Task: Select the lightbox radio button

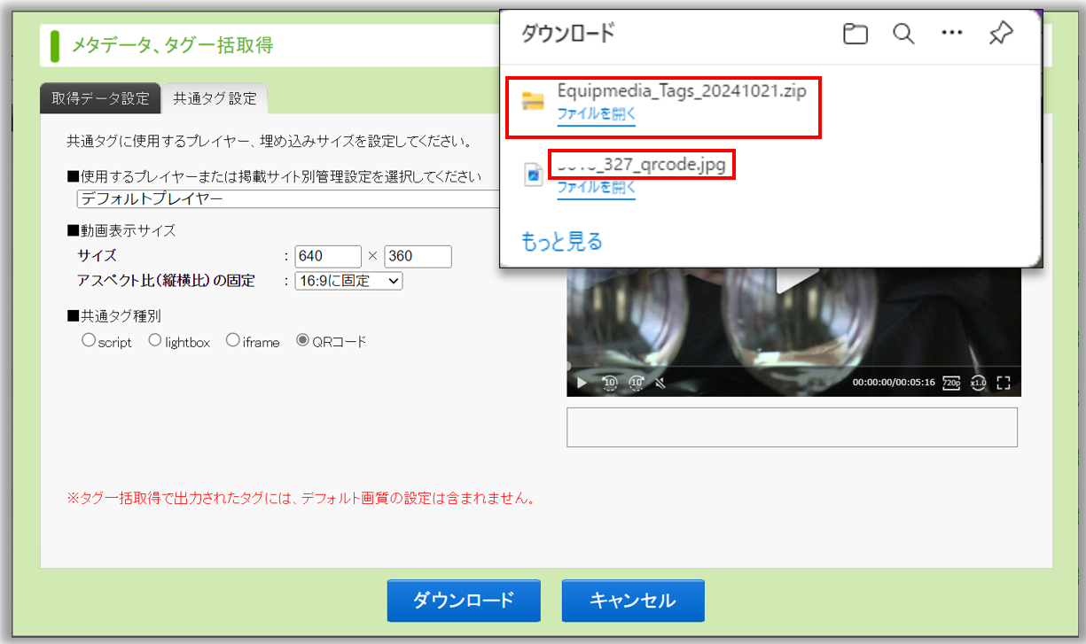Action: click(x=155, y=340)
